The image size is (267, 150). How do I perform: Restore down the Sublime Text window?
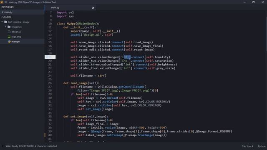[253, 2]
